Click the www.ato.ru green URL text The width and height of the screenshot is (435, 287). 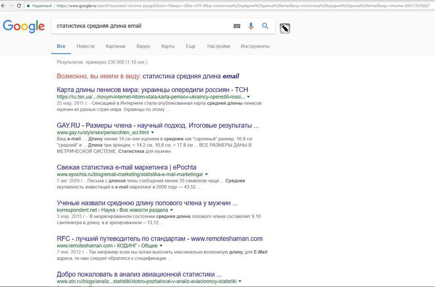(146, 281)
